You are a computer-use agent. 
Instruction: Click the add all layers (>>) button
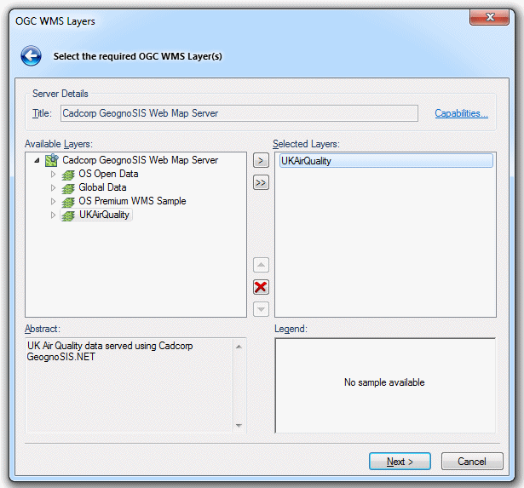(261, 182)
